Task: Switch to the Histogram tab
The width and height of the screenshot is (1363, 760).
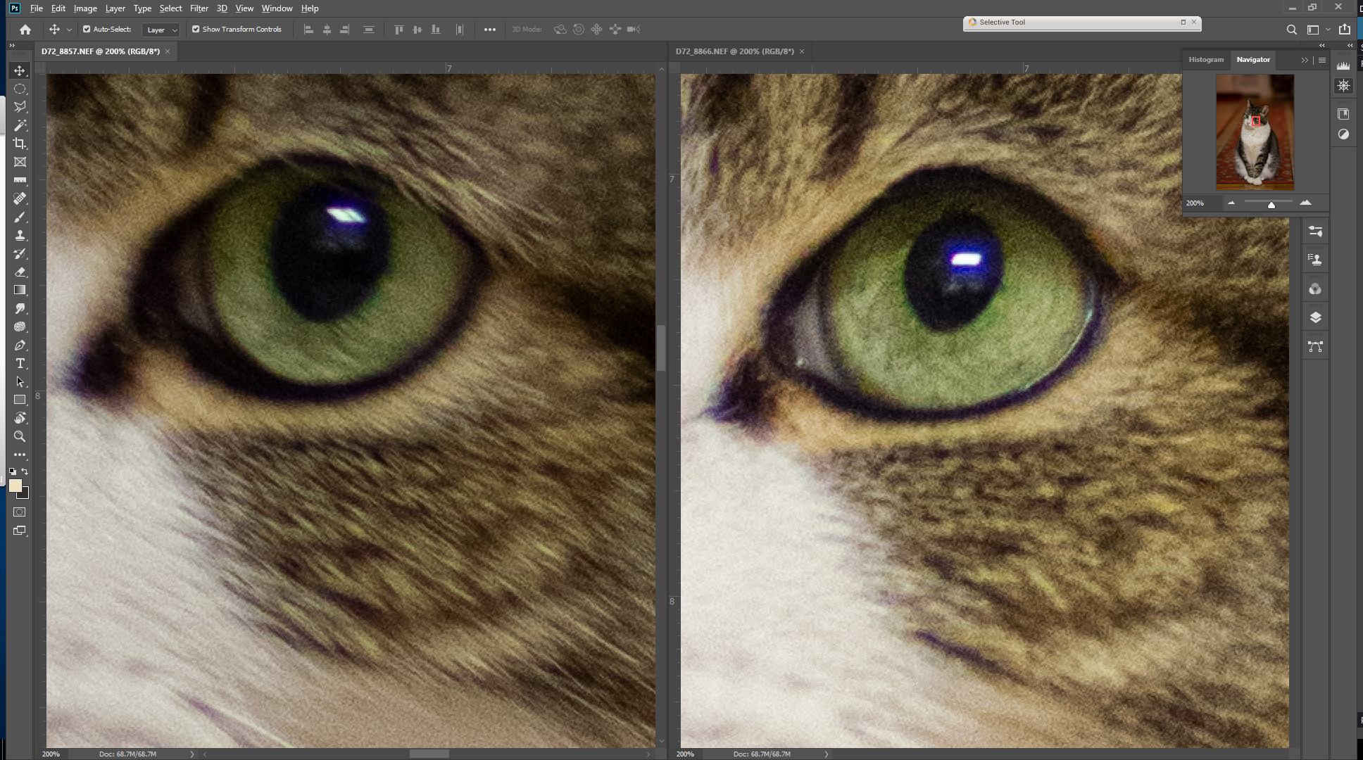Action: pyautogui.click(x=1206, y=60)
